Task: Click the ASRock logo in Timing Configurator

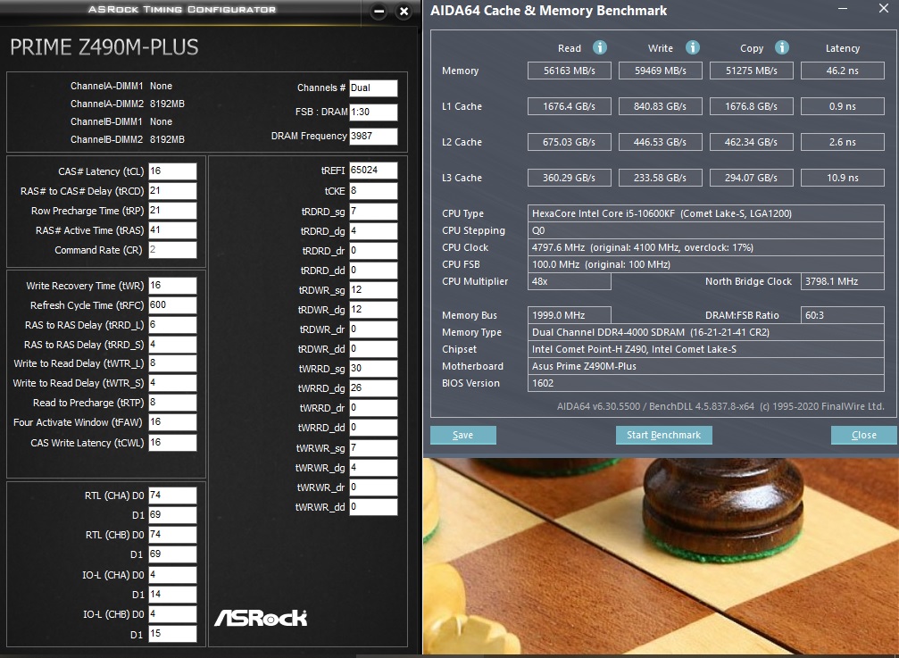Action: point(261,618)
